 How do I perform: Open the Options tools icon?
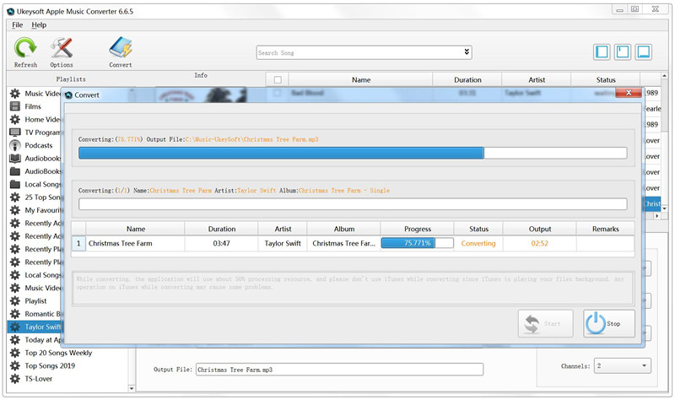[x=62, y=51]
